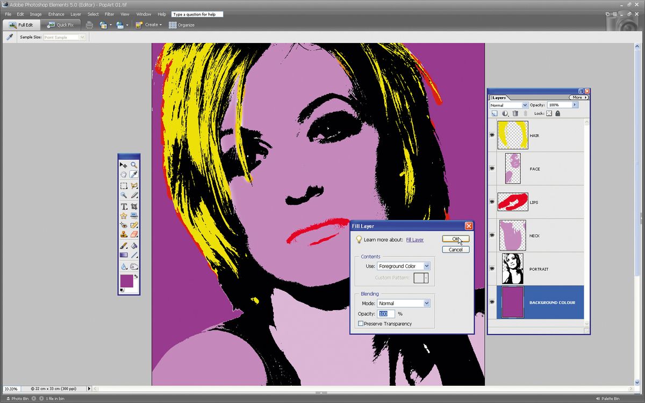Open the Filter menu
Screen dimensions: 645x403
tap(109, 14)
